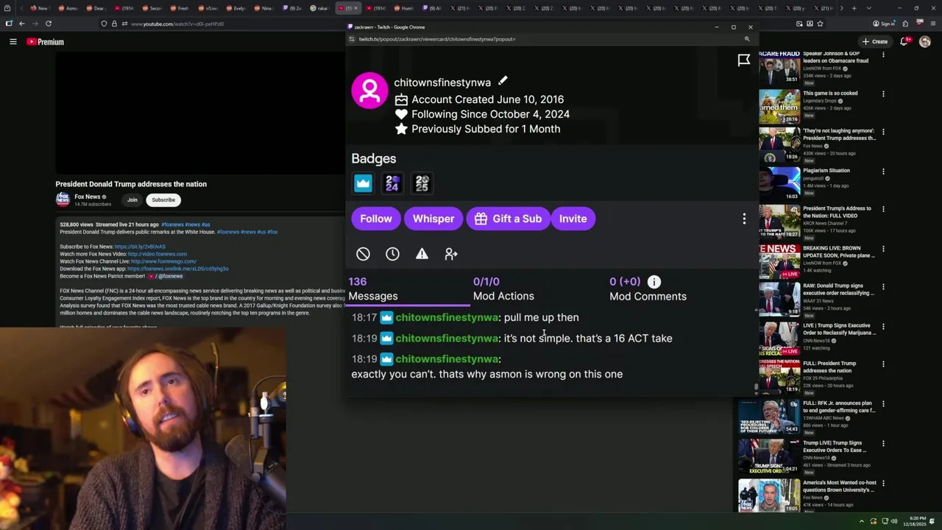942x530 pixels.
Task: Click the add moderator person-plus icon
Action: click(451, 254)
